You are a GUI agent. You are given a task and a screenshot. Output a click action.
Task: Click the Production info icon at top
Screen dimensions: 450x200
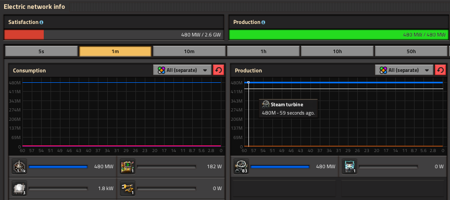263,22
